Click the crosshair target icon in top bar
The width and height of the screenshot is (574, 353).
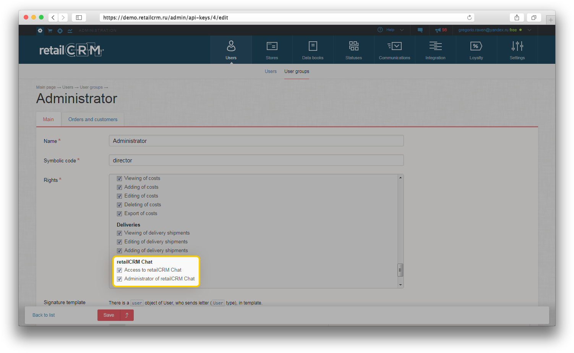(x=60, y=31)
